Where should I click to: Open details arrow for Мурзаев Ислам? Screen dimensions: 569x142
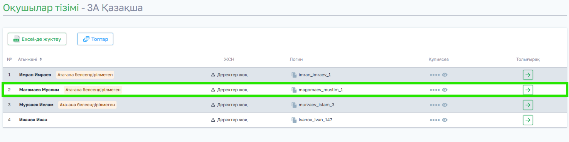tap(528, 105)
